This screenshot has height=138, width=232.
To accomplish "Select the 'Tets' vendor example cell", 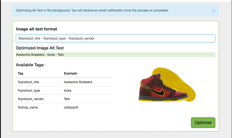I will 67,99.
